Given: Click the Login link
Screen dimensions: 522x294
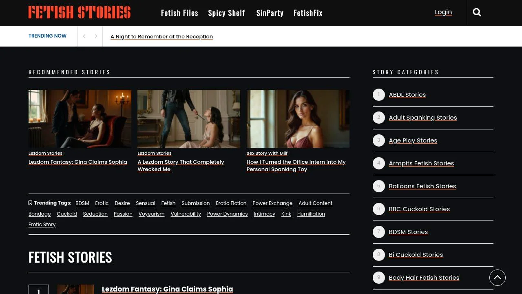Looking at the screenshot, I should point(443,12).
